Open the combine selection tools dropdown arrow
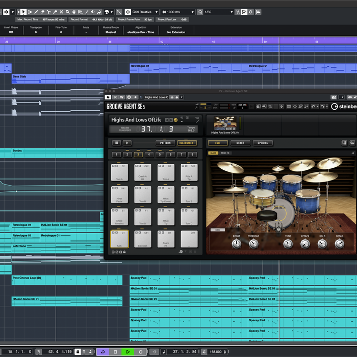The image size is (357, 357). point(13,12)
